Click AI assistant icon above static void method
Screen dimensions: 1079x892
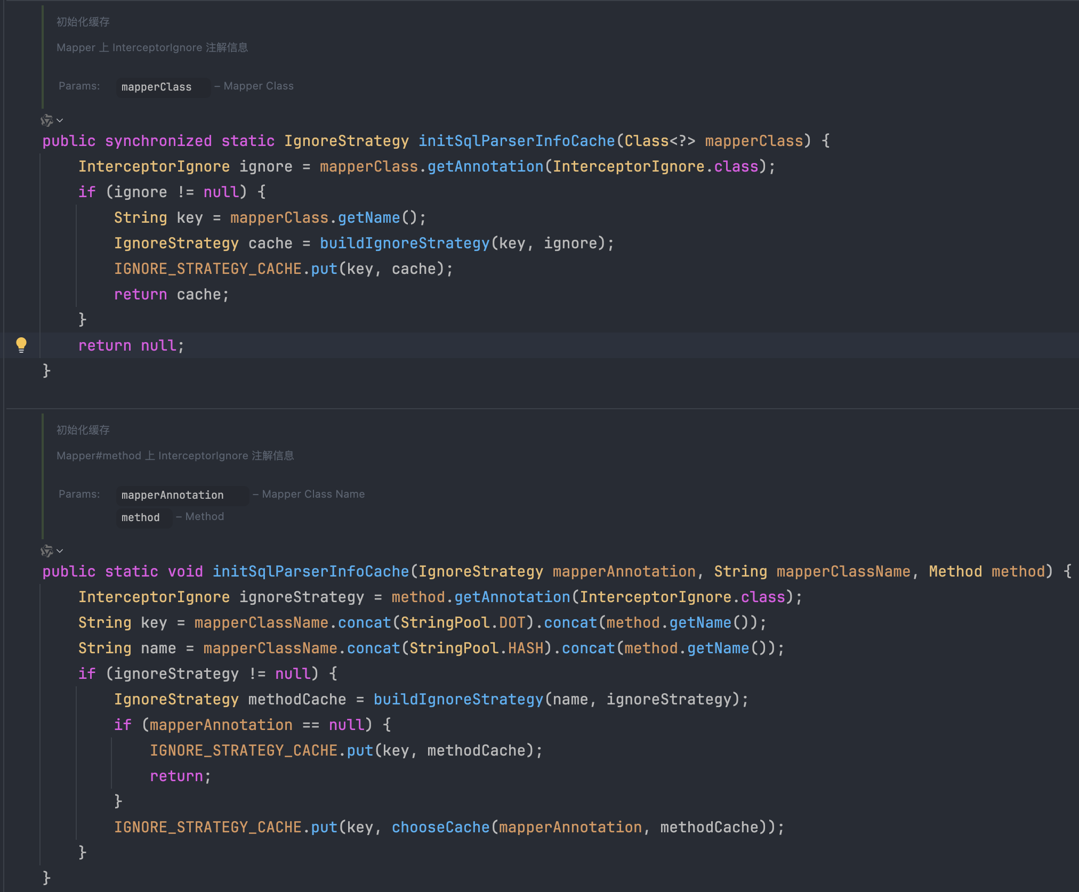(47, 550)
